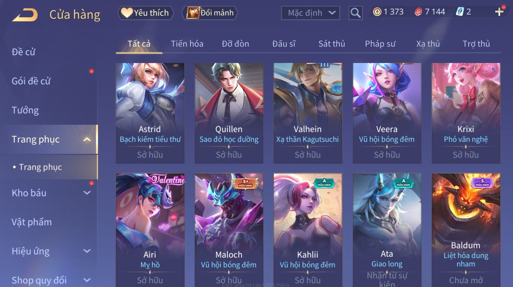The height and width of the screenshot is (287, 513).
Task: Tap the red ruby currency icon
Action: [x=418, y=12]
